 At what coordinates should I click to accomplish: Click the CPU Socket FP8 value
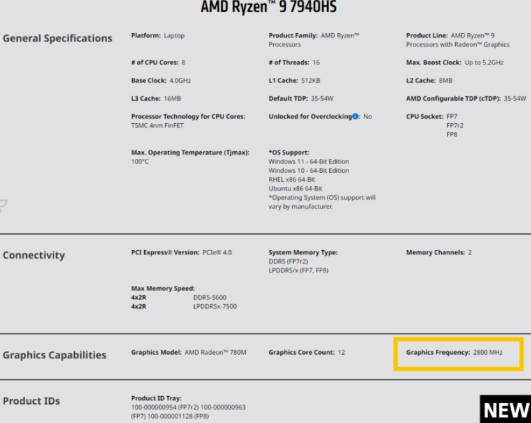coord(452,135)
